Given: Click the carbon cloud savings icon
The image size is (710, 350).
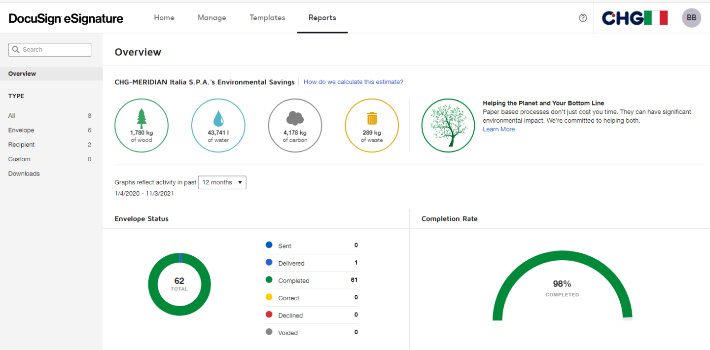Looking at the screenshot, I should tap(295, 118).
